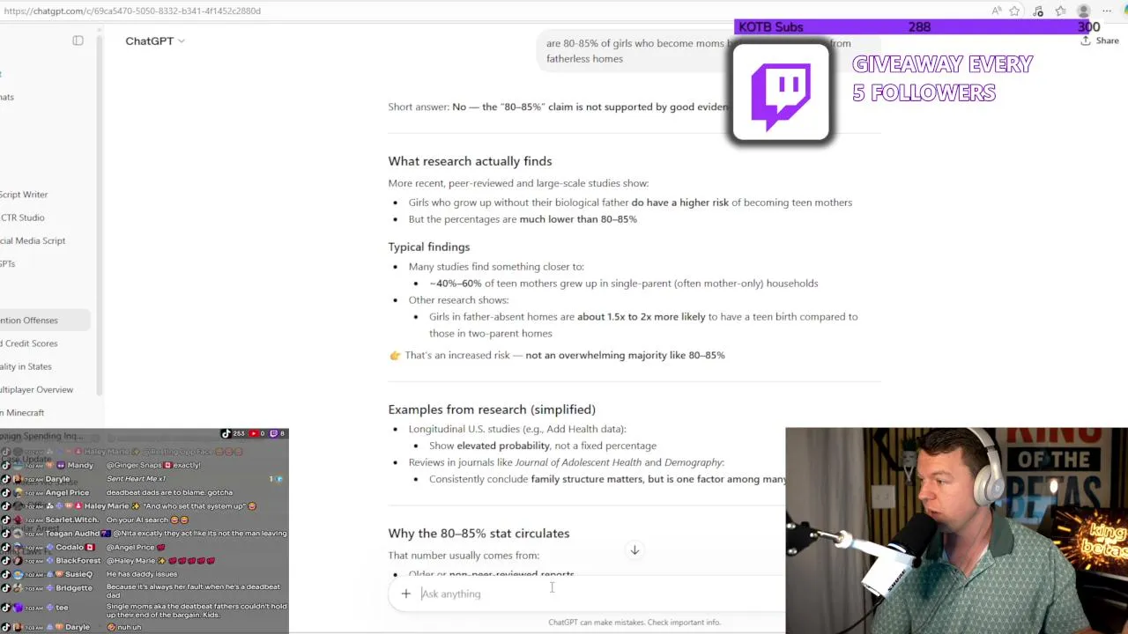
Task: Select the 'Offenses' chat highlighted in sidebar
Action: pos(44,321)
